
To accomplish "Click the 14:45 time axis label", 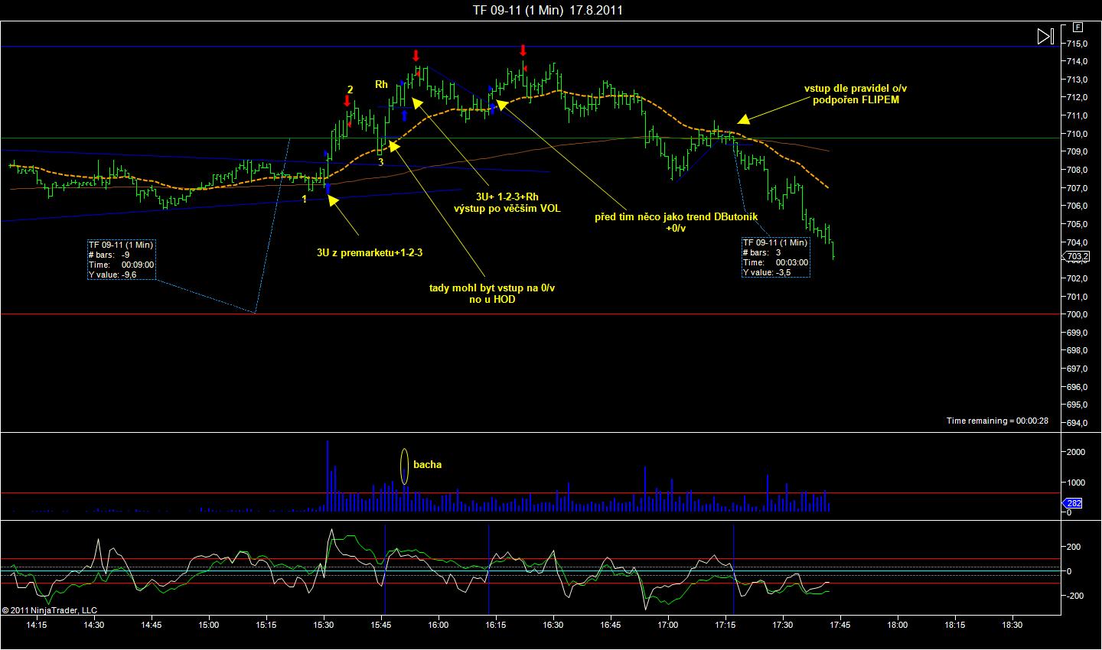I will pos(152,624).
